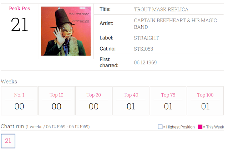The width and height of the screenshot is (228, 151).
Task: Click the first charted date 06.12.1969
Action: 145,62
